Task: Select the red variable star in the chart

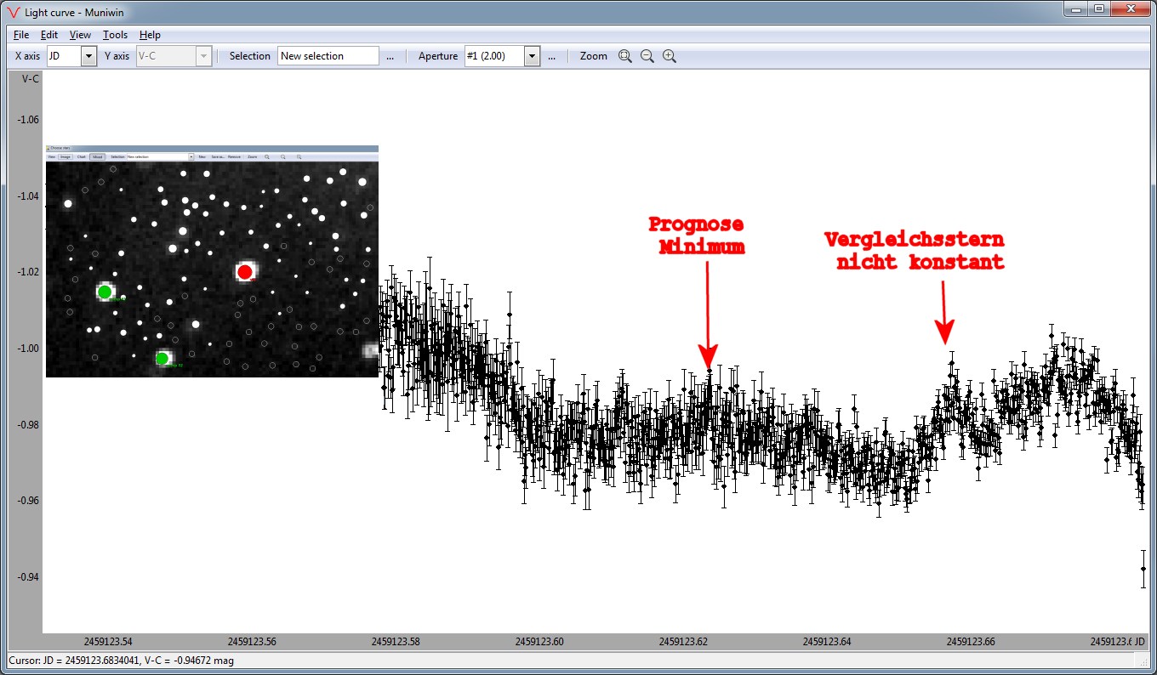Action: click(245, 272)
